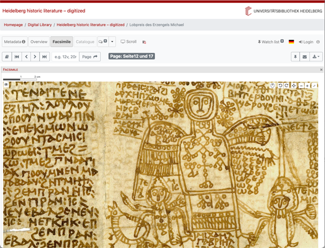The width and height of the screenshot is (325, 248).
Task: Open the Metadata view
Action: (15, 42)
